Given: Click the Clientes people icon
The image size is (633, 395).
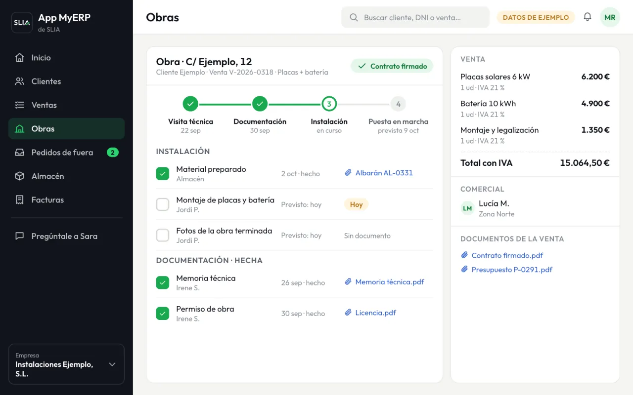Looking at the screenshot, I should [x=20, y=81].
